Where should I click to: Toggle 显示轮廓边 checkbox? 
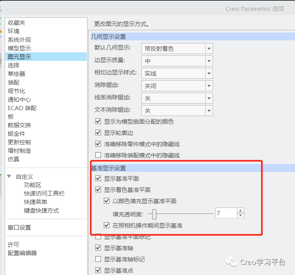click(x=98, y=133)
